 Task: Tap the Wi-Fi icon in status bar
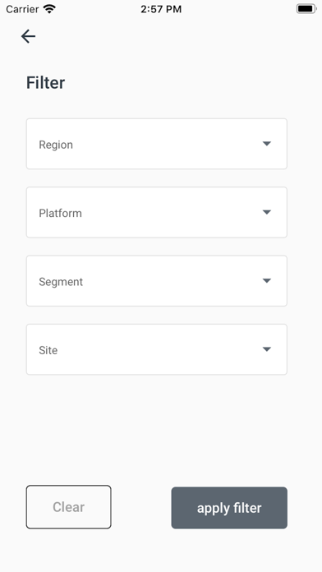49,9
